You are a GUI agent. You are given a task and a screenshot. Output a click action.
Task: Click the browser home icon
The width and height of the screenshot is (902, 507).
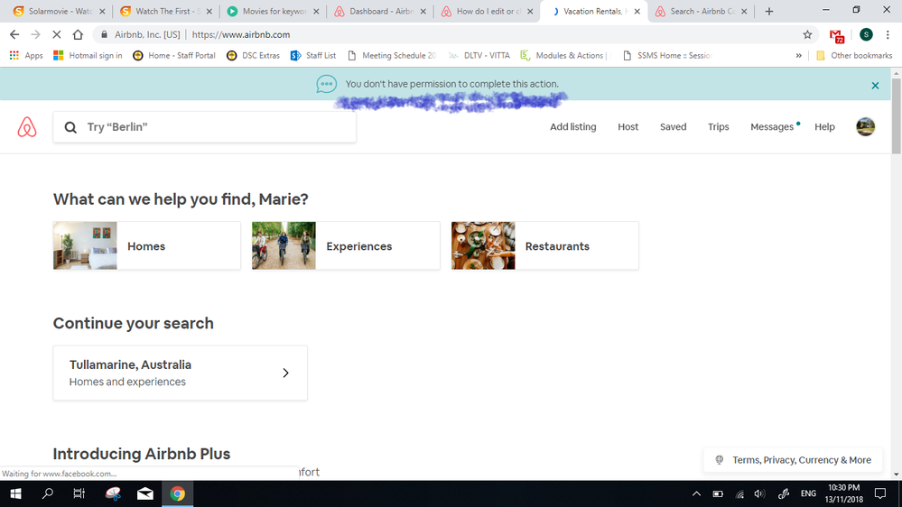click(78, 35)
